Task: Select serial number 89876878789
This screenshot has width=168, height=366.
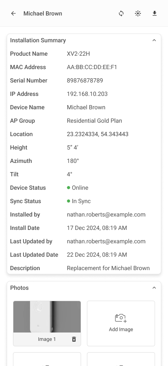Action: click(85, 80)
